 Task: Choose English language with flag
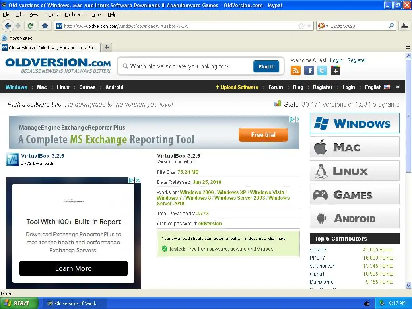pyautogui.click(x=377, y=87)
